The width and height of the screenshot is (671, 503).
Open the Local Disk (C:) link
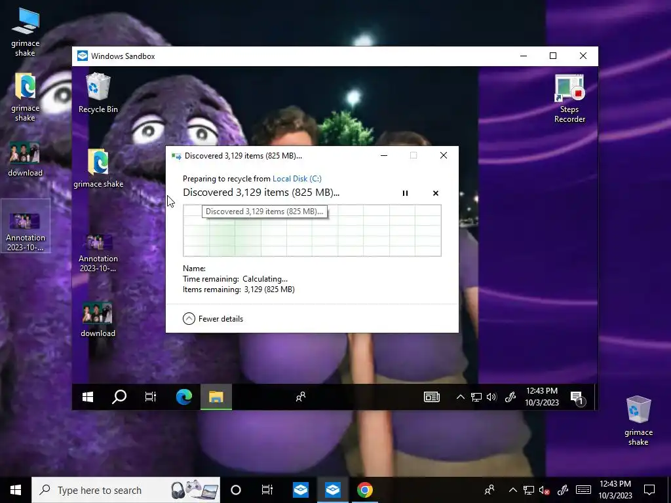[x=297, y=179]
